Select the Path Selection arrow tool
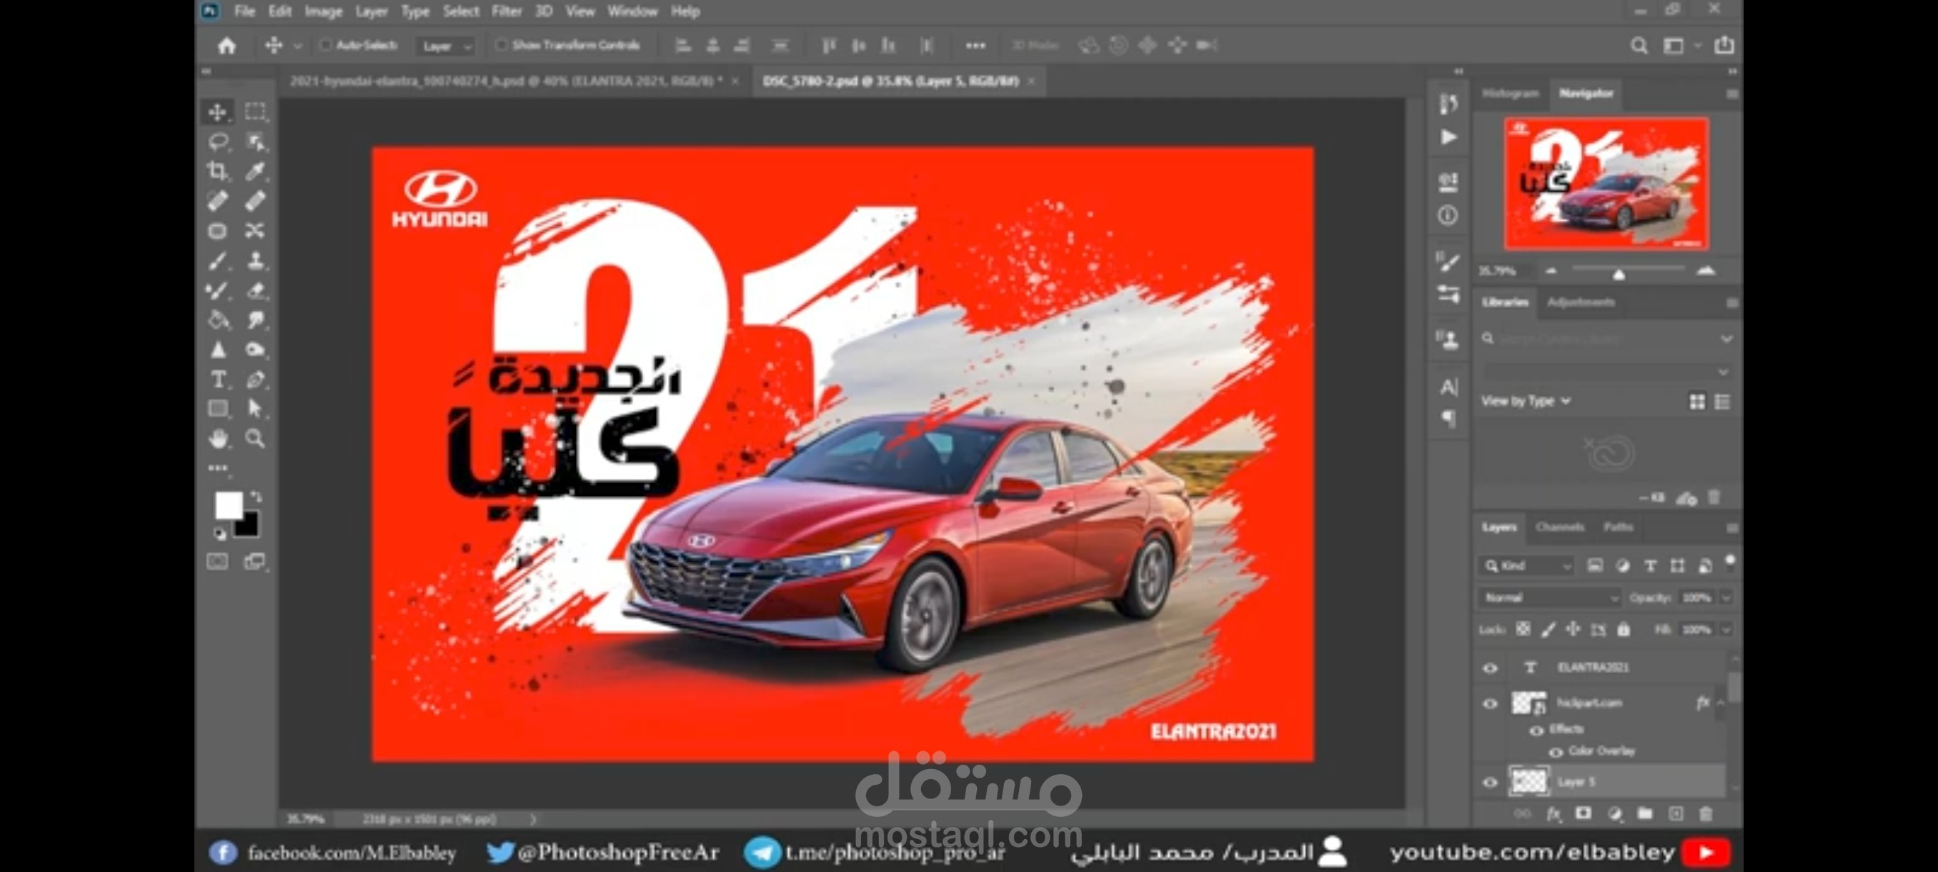 255,409
